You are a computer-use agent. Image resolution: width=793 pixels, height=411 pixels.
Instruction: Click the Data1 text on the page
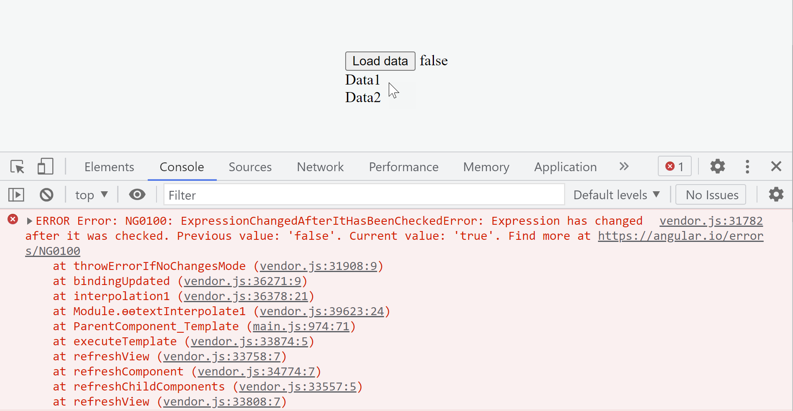coord(362,80)
